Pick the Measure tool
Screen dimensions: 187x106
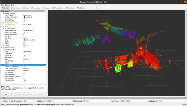pos(46,8)
